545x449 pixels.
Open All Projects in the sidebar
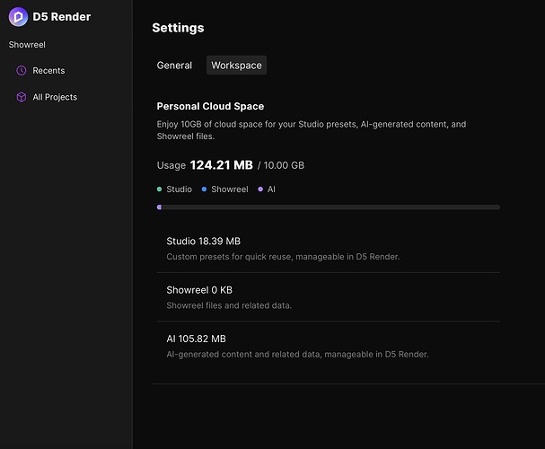[x=55, y=97]
